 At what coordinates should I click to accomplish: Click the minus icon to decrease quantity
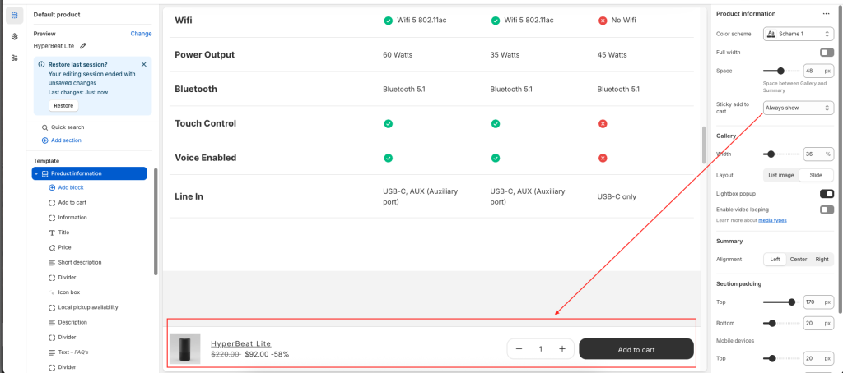pyautogui.click(x=519, y=349)
